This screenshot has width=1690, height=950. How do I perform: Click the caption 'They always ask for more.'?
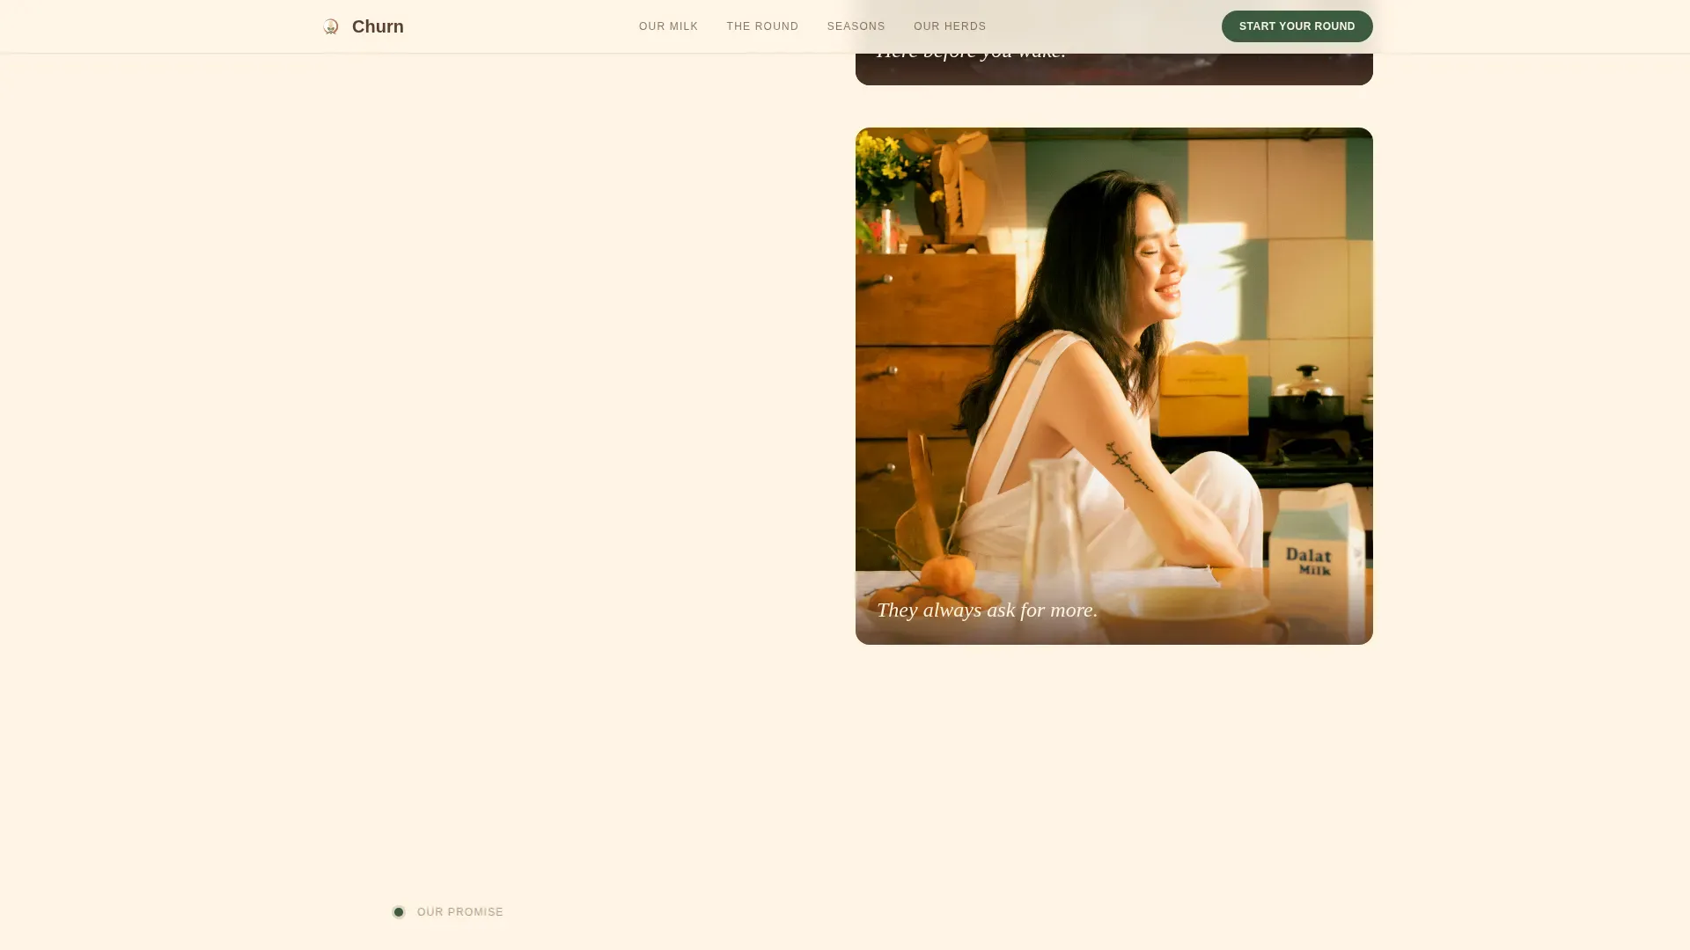point(987,610)
